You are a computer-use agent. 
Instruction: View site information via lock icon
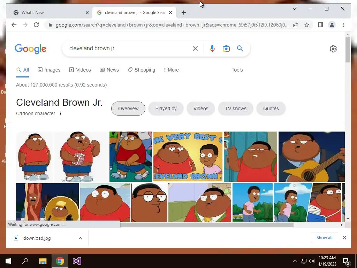[50, 25]
